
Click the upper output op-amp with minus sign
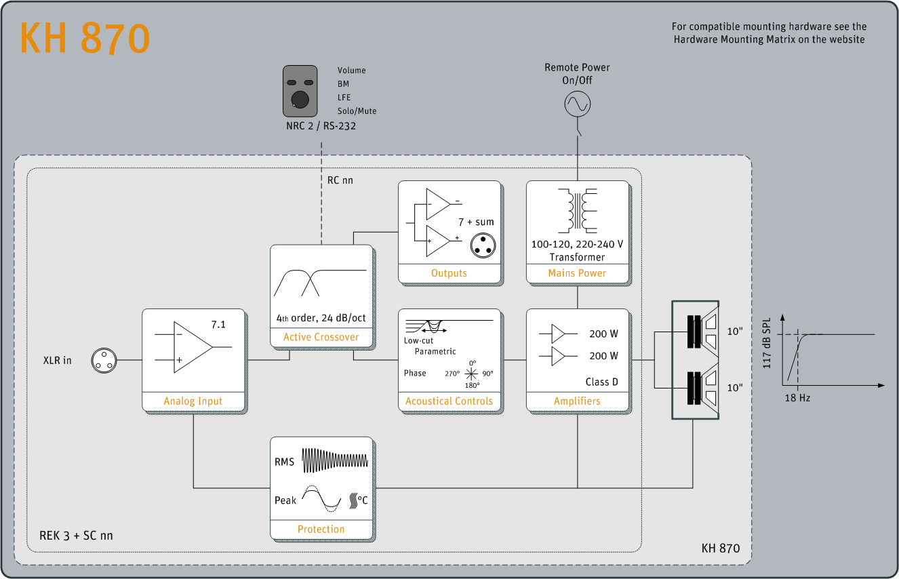(438, 203)
